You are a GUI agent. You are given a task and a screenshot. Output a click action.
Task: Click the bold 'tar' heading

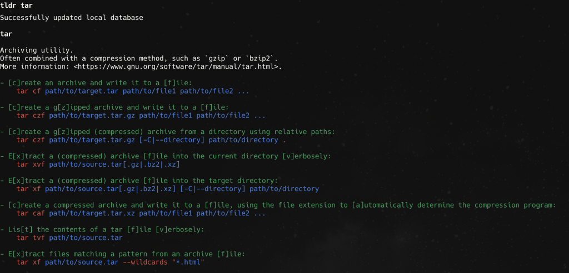tap(6, 34)
